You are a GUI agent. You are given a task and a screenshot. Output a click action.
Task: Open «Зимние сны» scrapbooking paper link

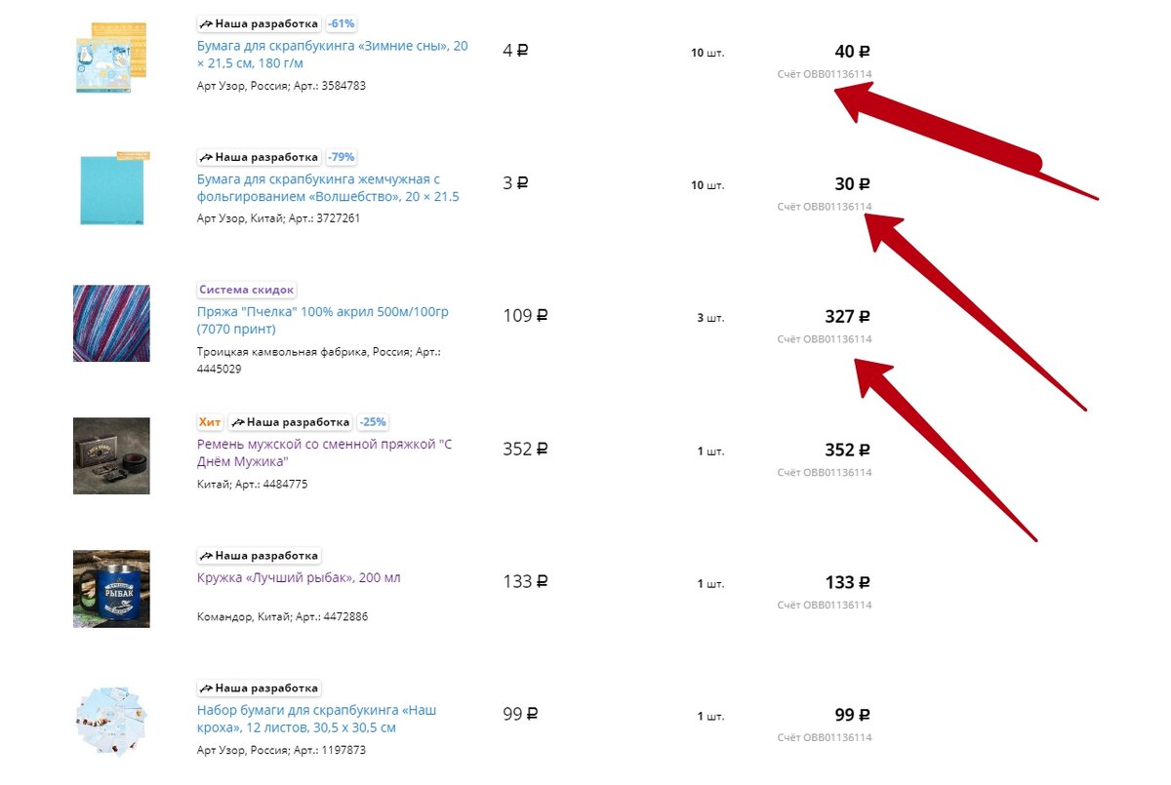332,55
